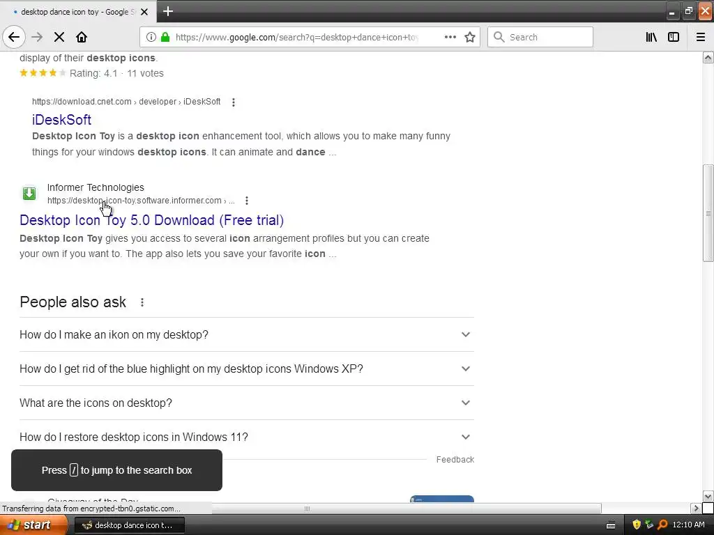Expand How do I make an ikon question
Image resolution: width=714 pixels, height=535 pixels.
pos(247,335)
